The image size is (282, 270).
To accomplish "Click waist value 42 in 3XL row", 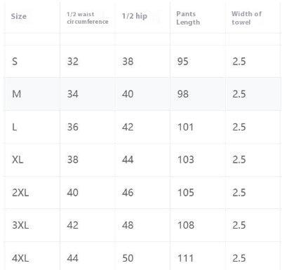I will [x=73, y=225].
